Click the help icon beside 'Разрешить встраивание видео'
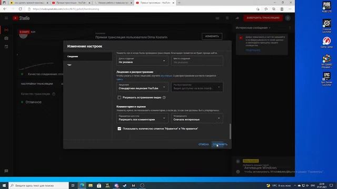Screen dimensions: 337x189 click(164, 98)
